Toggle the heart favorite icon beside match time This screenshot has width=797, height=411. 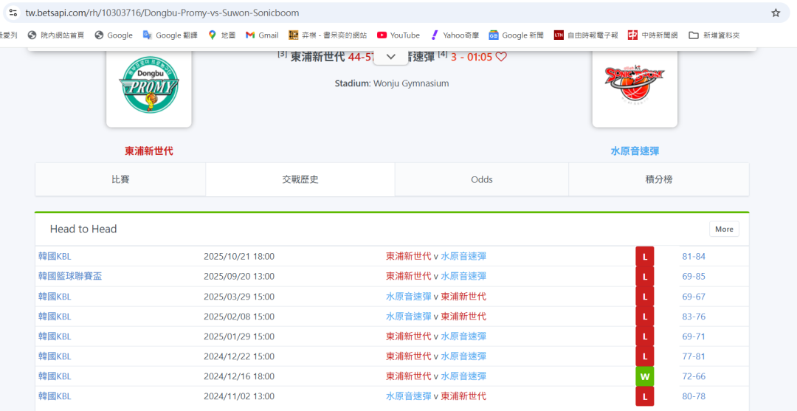click(x=501, y=57)
